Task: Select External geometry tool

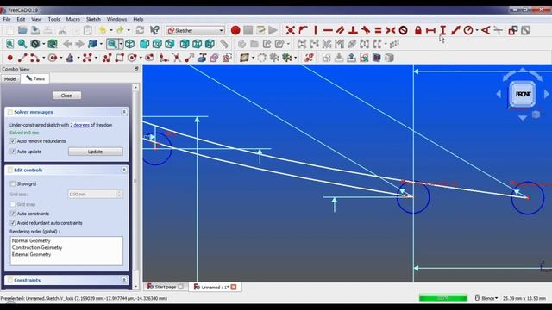Action: point(202,58)
